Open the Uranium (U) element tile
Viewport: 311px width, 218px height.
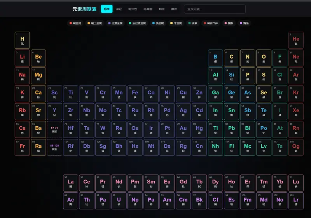(119, 201)
